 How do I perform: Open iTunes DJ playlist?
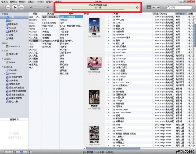click(12, 70)
